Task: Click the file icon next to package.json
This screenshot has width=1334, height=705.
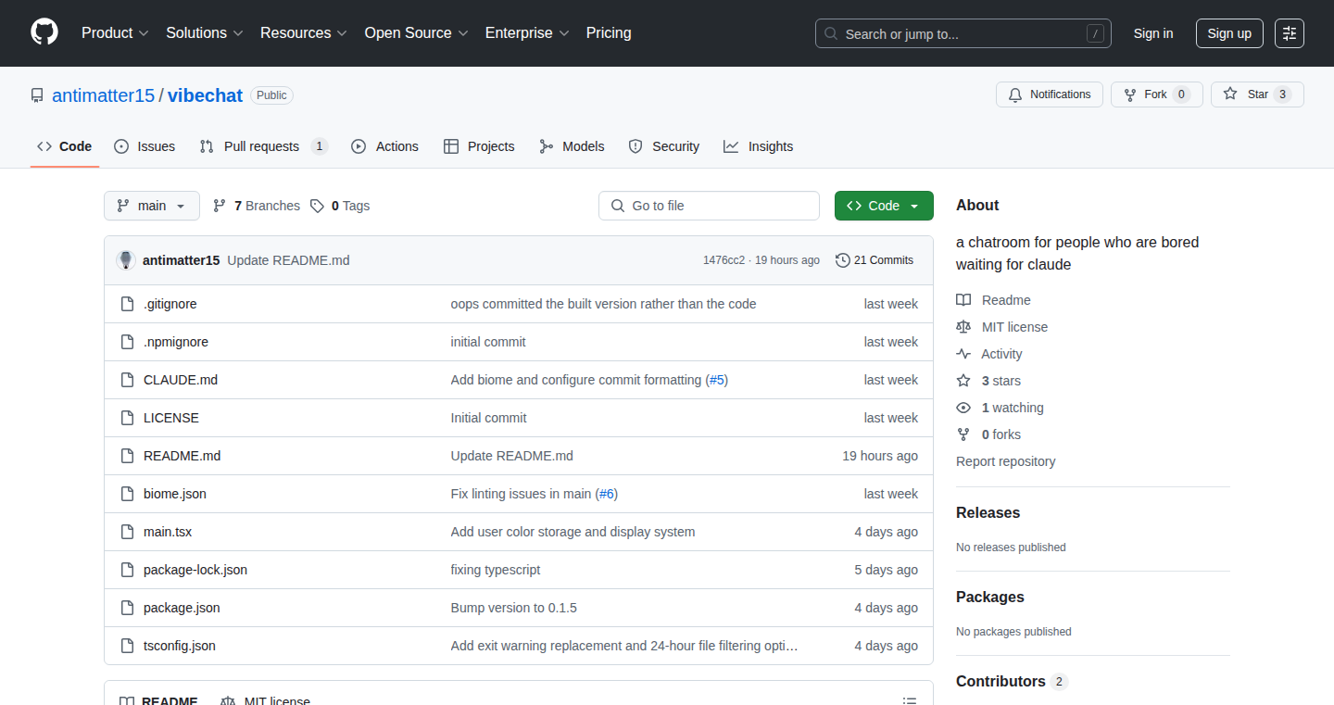Action: point(127,608)
